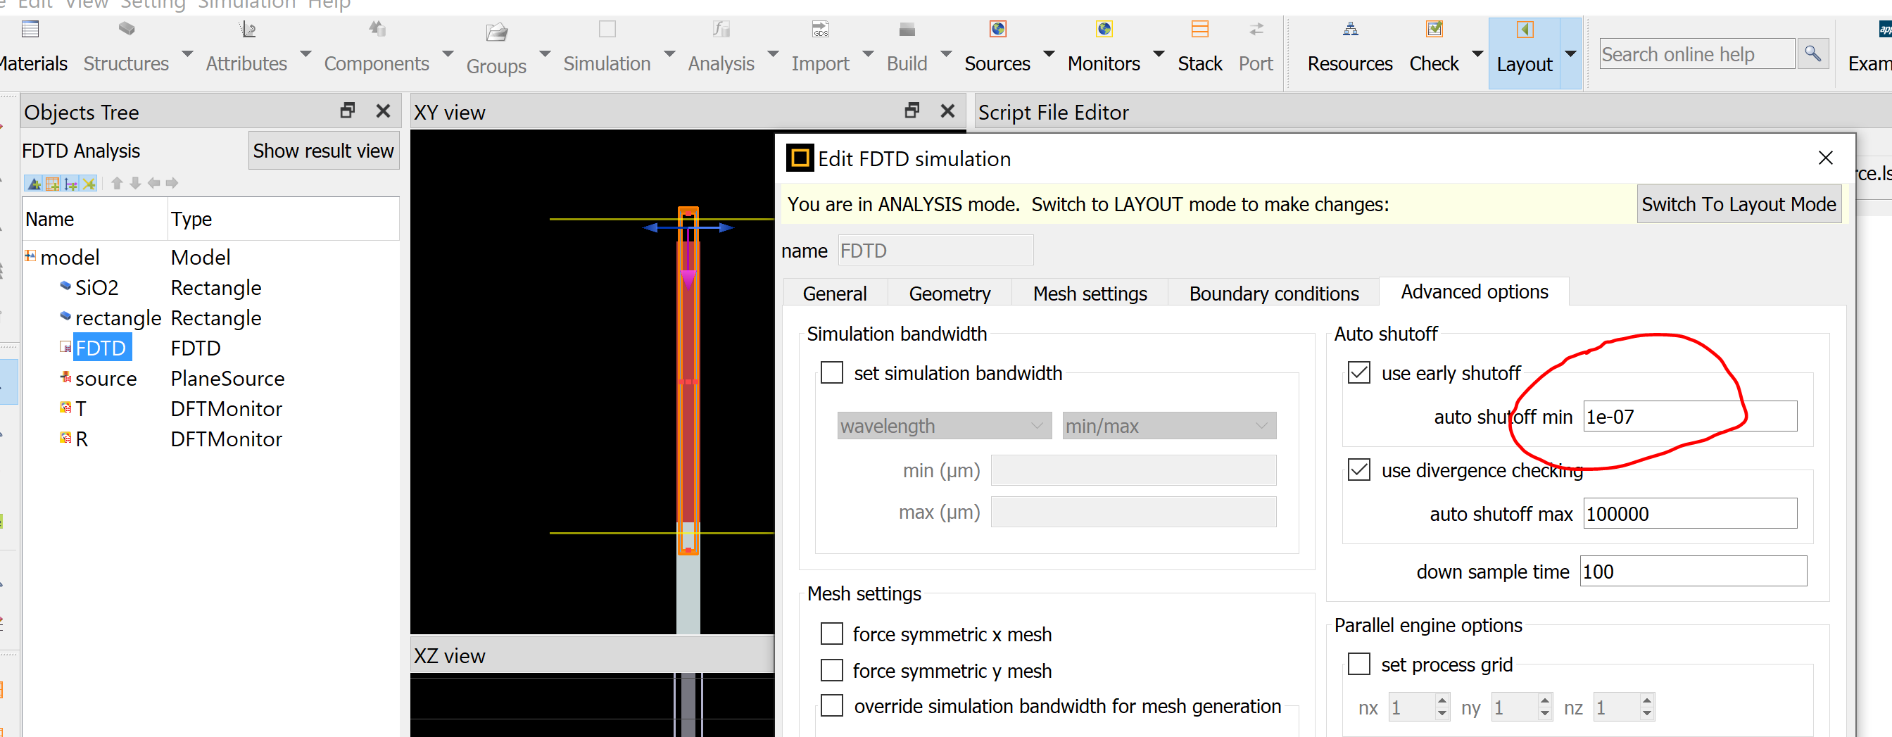1892x737 pixels.
Task: Click the Show result view button
Action: tap(323, 151)
